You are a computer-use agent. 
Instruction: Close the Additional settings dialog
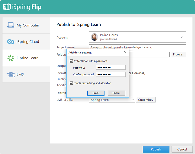125,52
